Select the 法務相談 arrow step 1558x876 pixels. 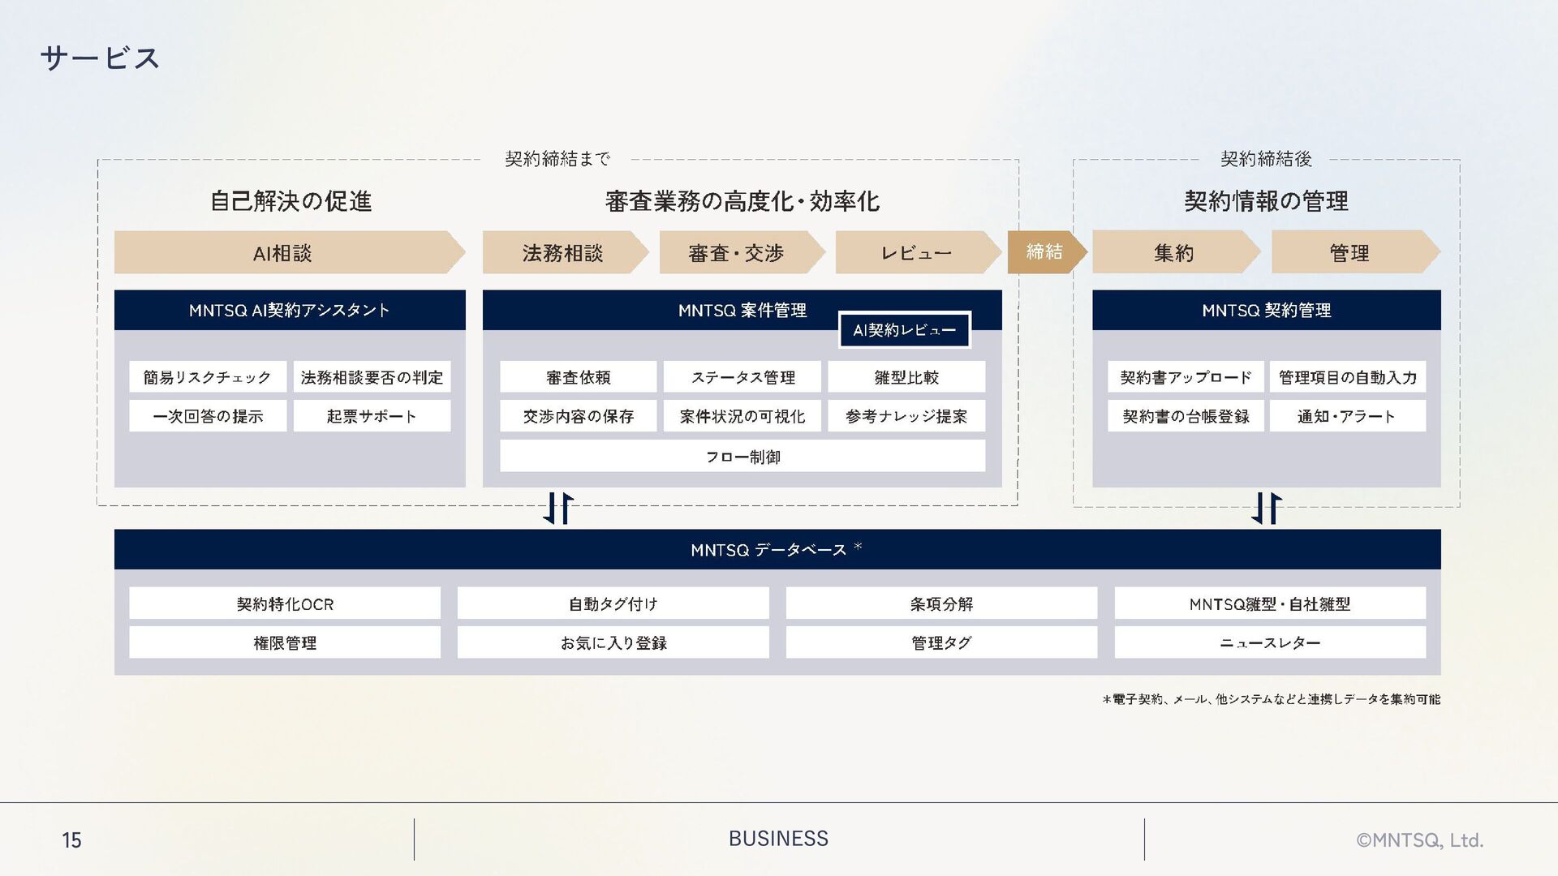tap(562, 253)
